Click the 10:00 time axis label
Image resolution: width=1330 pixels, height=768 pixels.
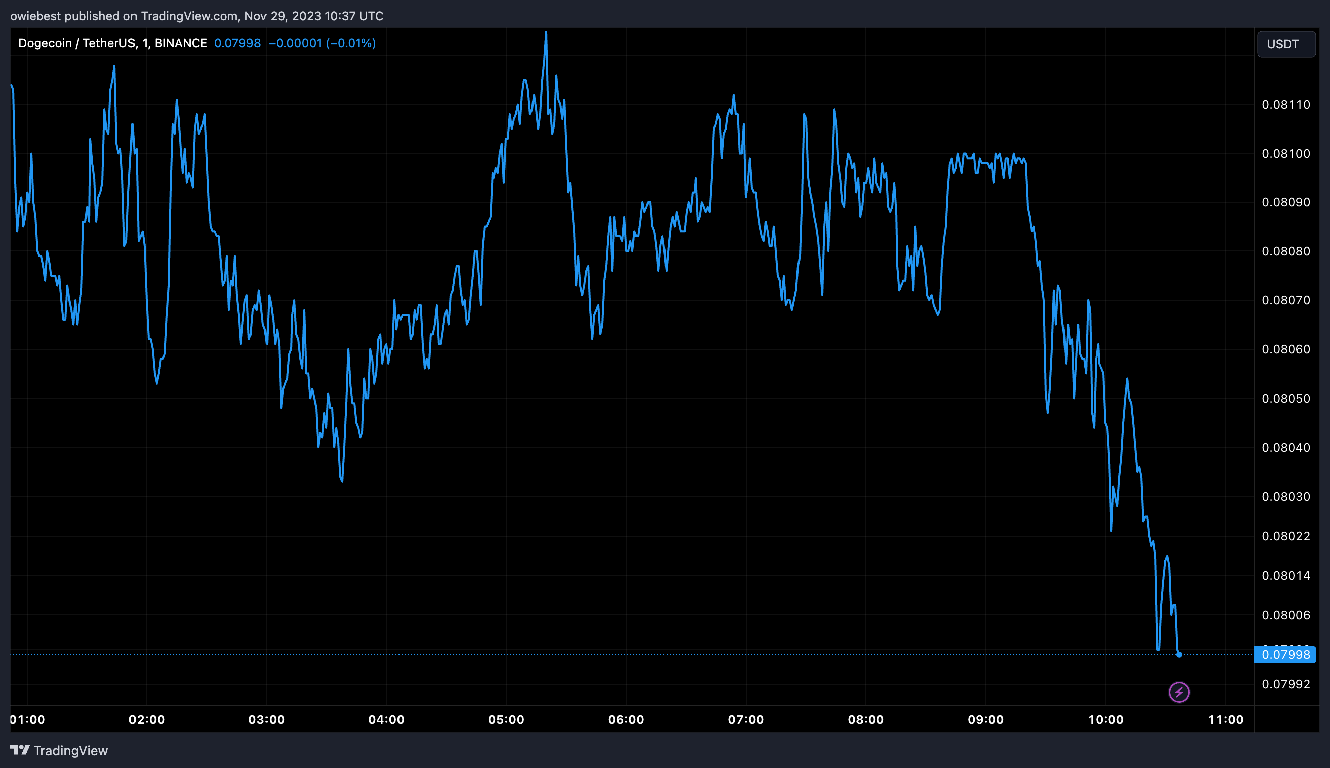(x=1106, y=719)
